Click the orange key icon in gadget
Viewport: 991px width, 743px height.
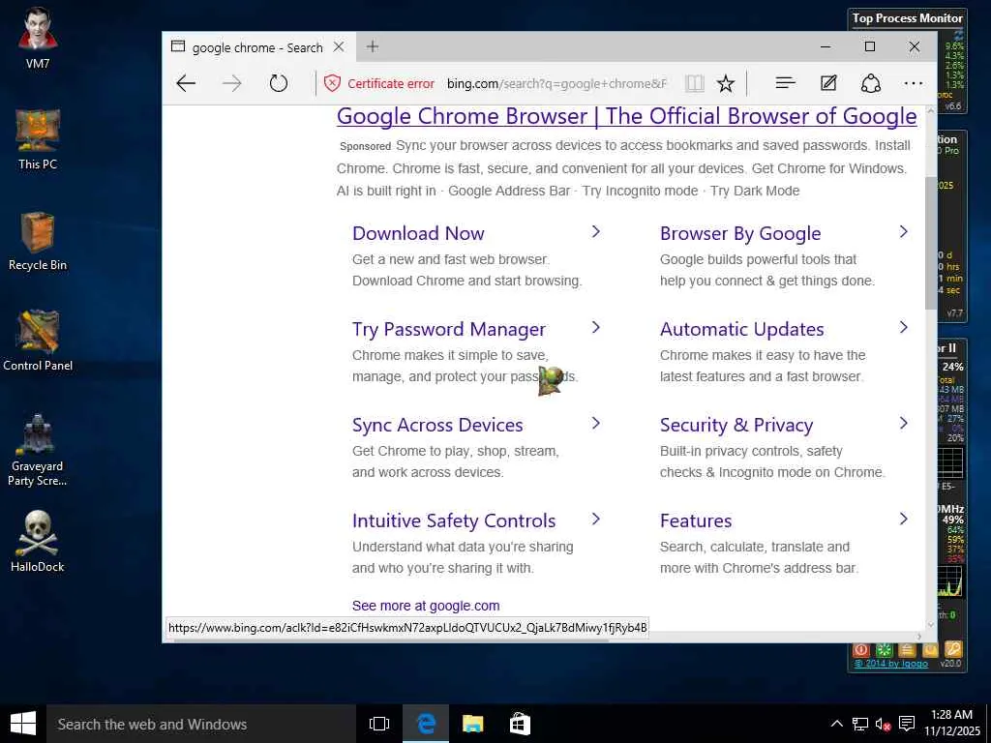[x=953, y=649]
